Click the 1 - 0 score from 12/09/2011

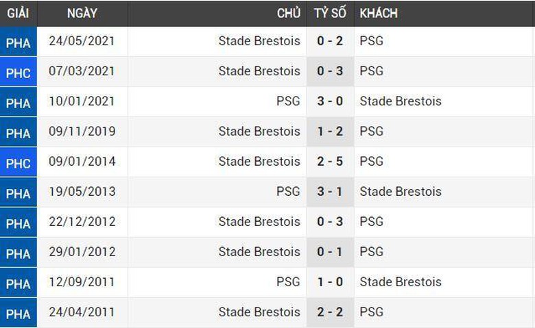point(330,282)
